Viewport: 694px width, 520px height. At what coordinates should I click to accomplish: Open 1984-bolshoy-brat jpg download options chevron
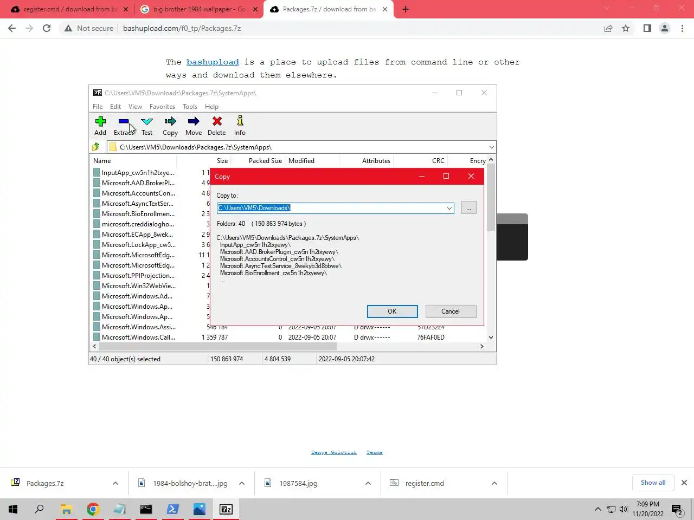(x=242, y=483)
